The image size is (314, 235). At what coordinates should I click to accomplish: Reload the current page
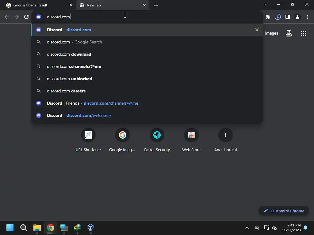point(26,17)
